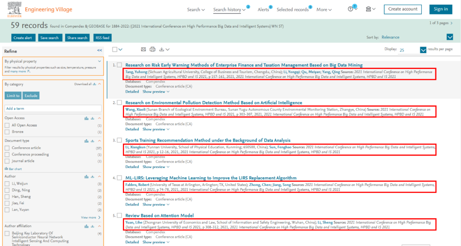The height and width of the screenshot is (246, 461).
Task: Open results per page dropdown
Action: (x=423, y=50)
